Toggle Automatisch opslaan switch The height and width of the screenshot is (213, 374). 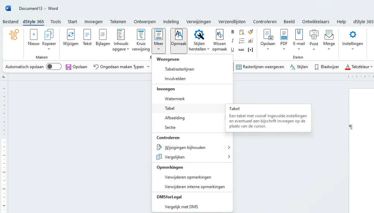pyautogui.click(x=54, y=67)
